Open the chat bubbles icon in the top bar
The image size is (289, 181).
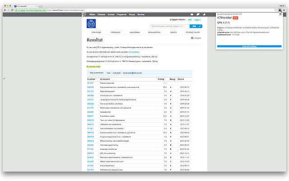(198, 14)
